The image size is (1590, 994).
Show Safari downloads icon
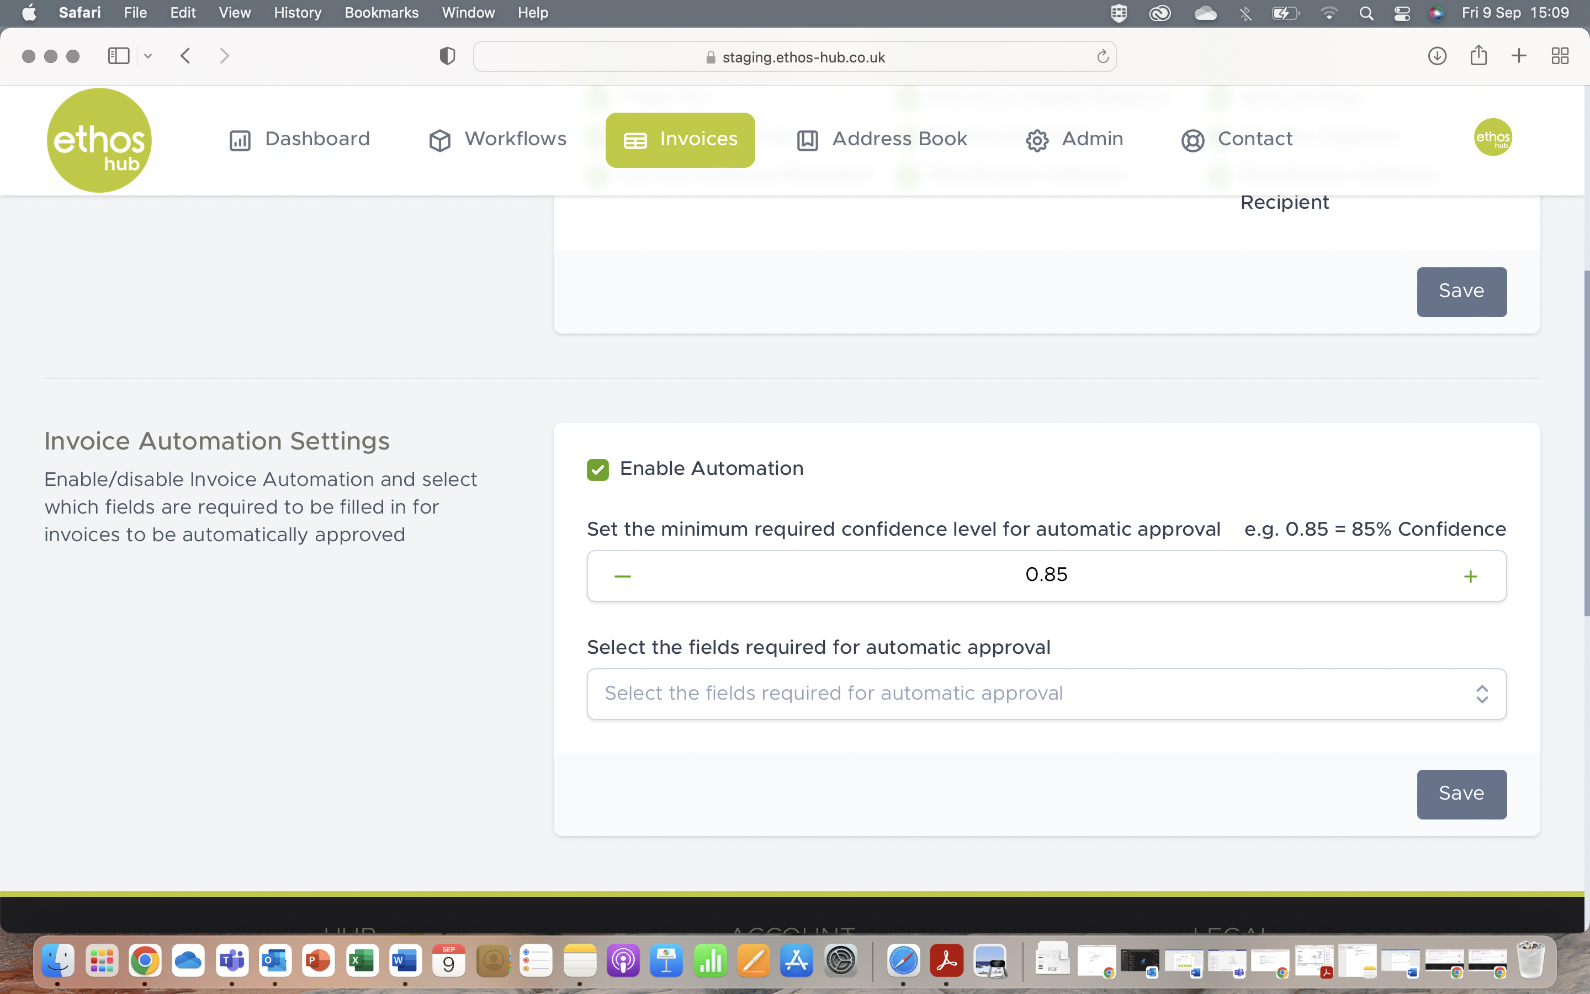[x=1437, y=56]
